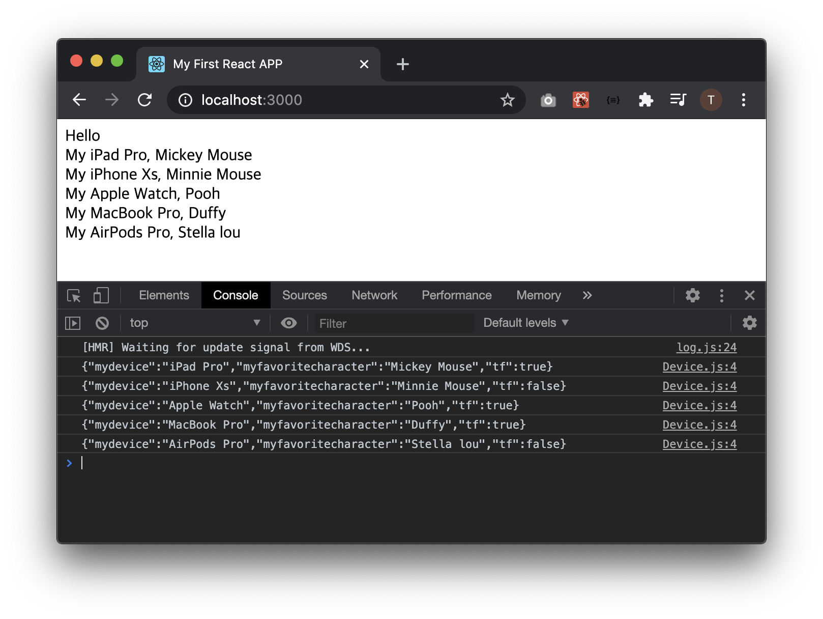
Task: Maximize the Chrome window with green button
Action: pos(117,61)
